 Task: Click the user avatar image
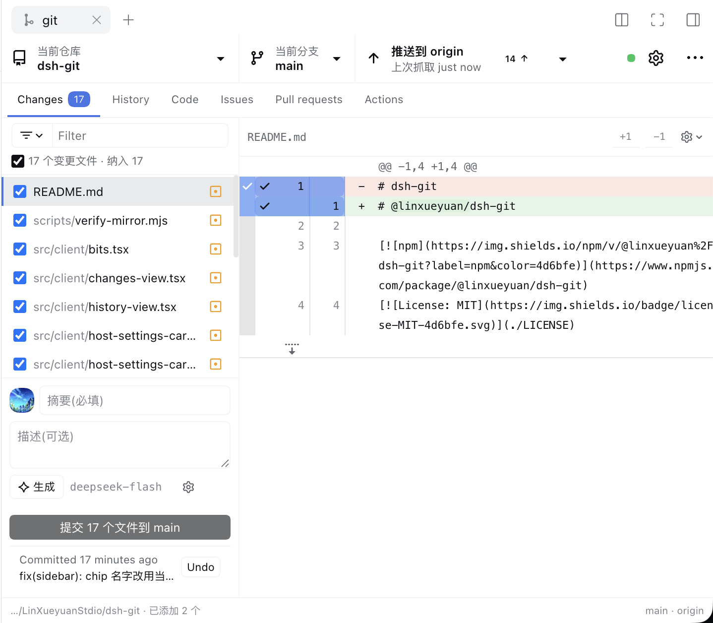[22, 400]
